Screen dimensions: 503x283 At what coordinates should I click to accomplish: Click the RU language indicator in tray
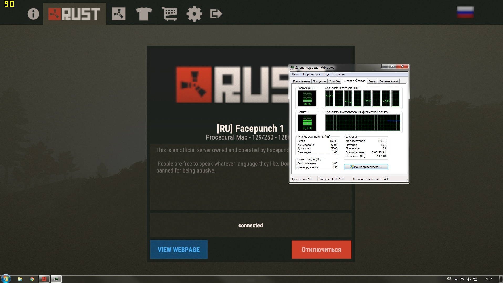[x=449, y=279]
